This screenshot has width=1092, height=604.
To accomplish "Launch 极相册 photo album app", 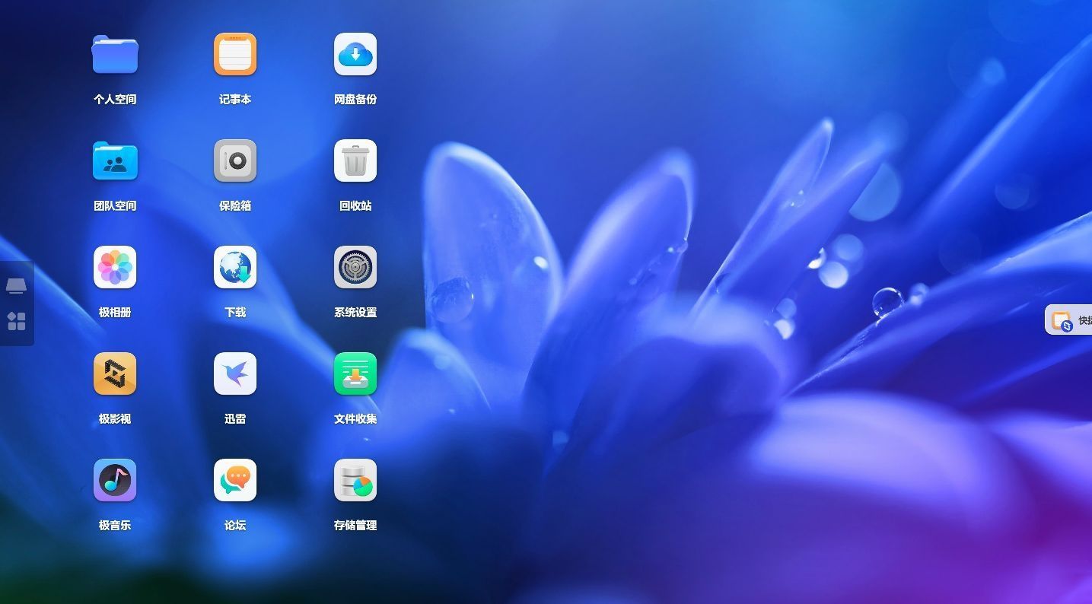I will (115, 267).
